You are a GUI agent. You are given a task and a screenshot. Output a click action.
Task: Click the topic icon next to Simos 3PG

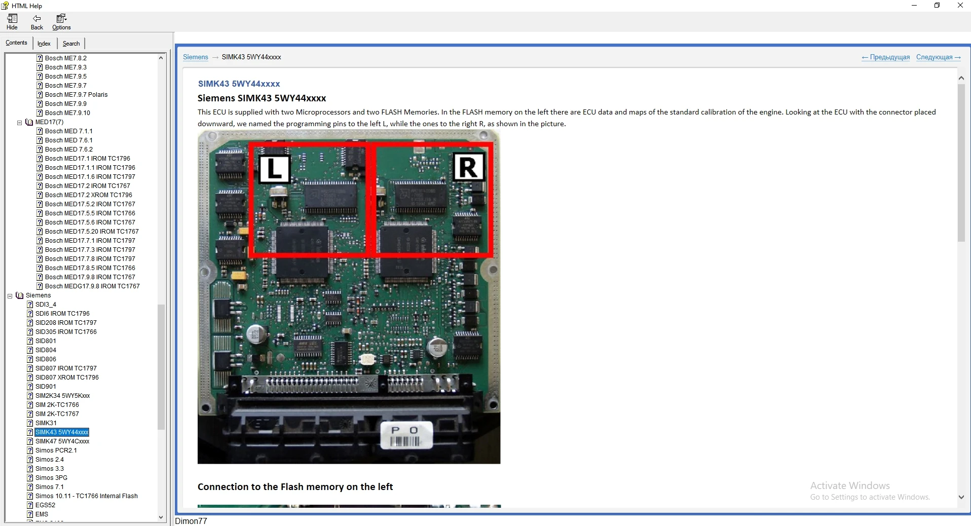[x=30, y=478]
